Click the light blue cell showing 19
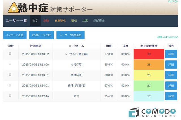181x120 pixels. (x=149, y=96)
